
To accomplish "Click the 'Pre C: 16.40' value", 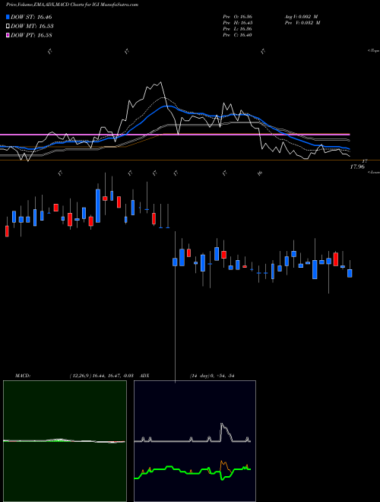I will click(x=237, y=35).
